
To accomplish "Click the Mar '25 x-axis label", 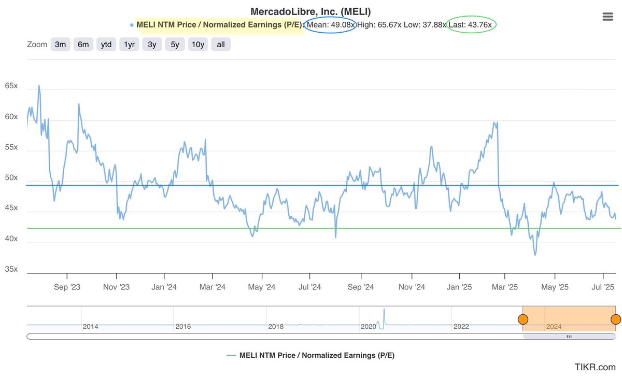I will pos(505,287).
